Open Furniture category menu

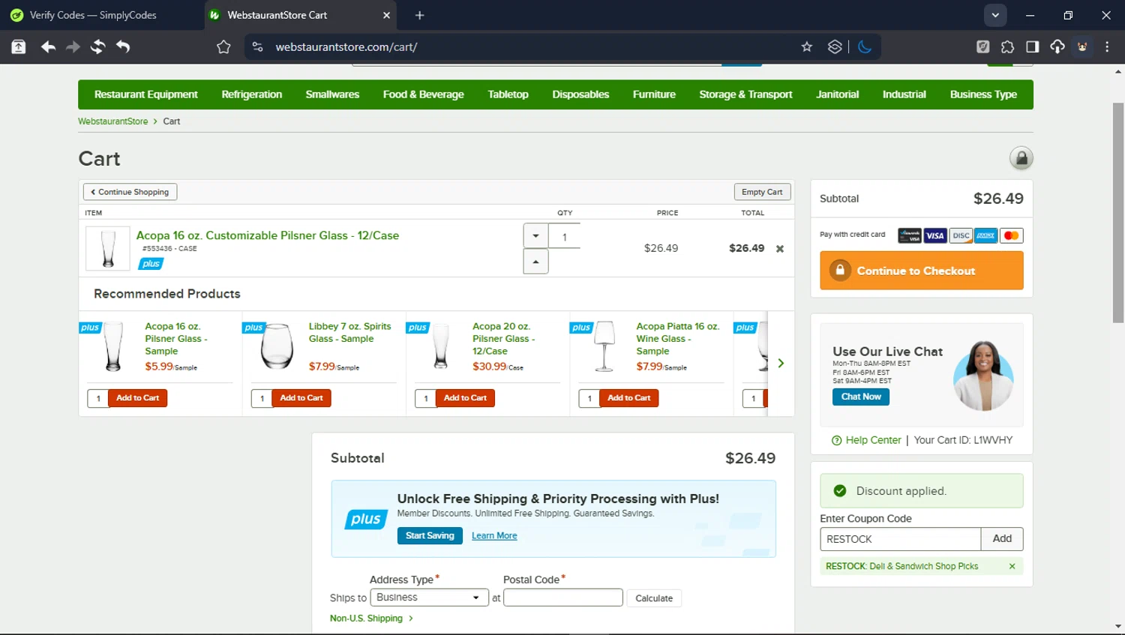click(x=654, y=94)
